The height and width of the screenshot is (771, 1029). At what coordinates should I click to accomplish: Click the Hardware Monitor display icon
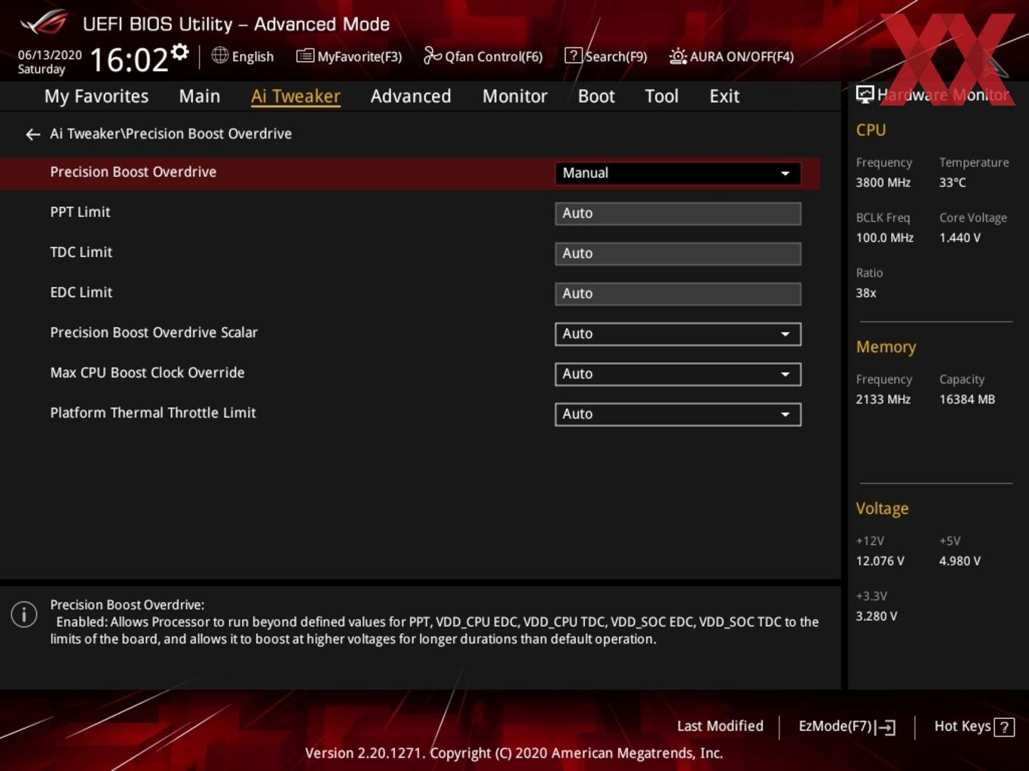[865, 94]
